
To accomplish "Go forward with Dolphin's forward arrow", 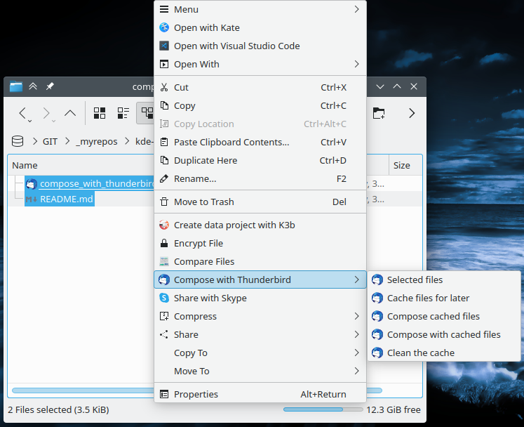I will (46, 113).
